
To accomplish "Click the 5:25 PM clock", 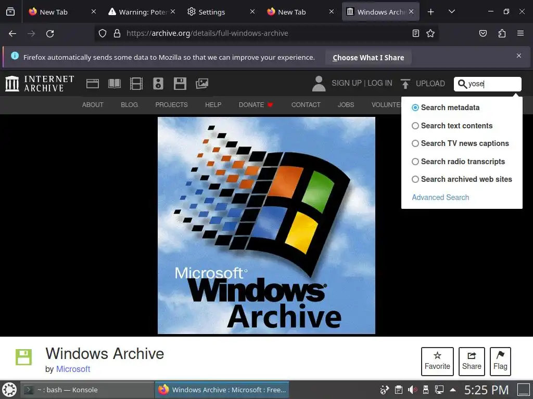I will 487,390.
